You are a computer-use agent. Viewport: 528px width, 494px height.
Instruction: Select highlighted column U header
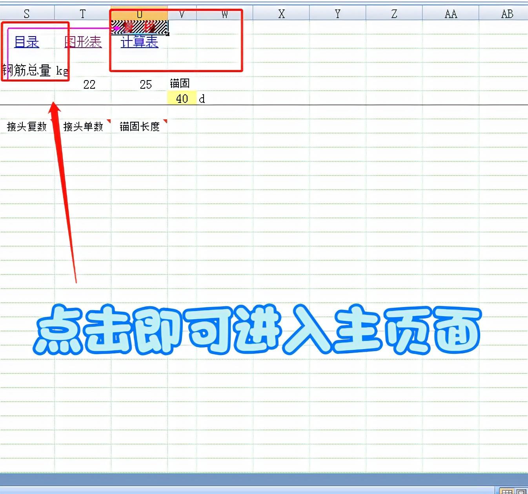[139, 14]
